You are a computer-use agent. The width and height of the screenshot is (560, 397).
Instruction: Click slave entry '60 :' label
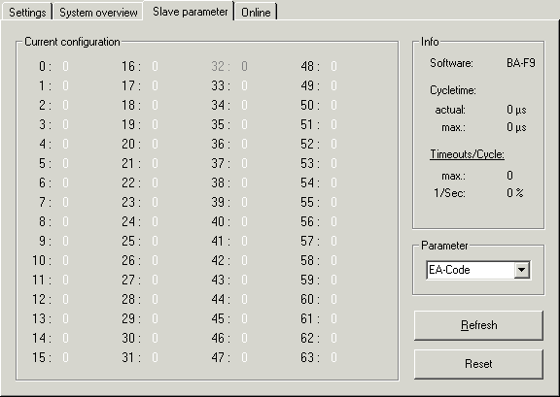pos(310,299)
